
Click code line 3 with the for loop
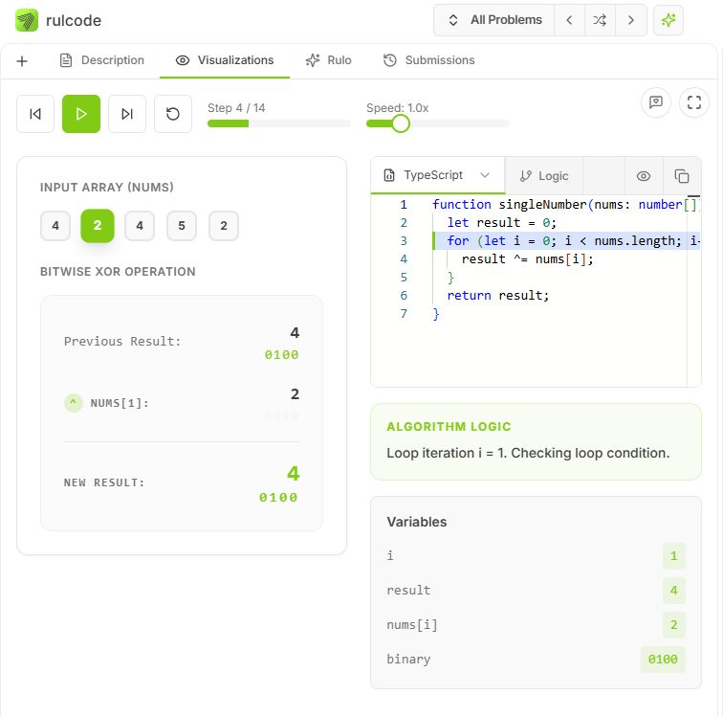pos(566,241)
